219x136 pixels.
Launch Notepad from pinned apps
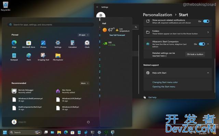tap(14, 57)
